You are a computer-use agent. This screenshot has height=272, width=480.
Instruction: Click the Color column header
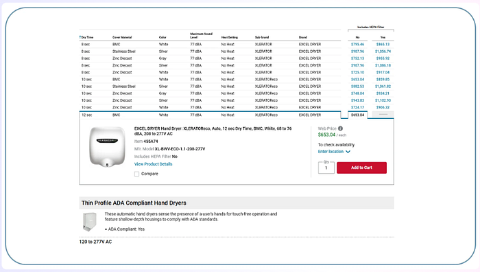163,37
